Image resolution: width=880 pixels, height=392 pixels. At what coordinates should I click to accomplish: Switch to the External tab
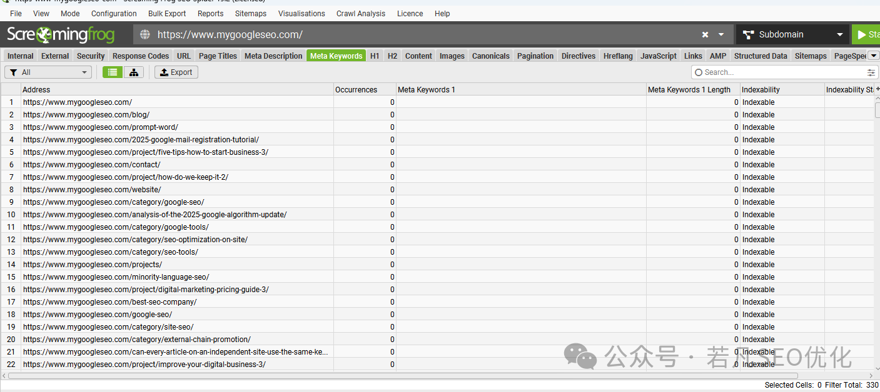click(x=55, y=56)
